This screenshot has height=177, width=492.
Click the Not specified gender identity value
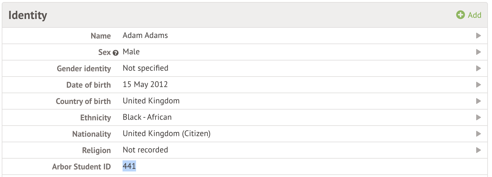[145, 68]
